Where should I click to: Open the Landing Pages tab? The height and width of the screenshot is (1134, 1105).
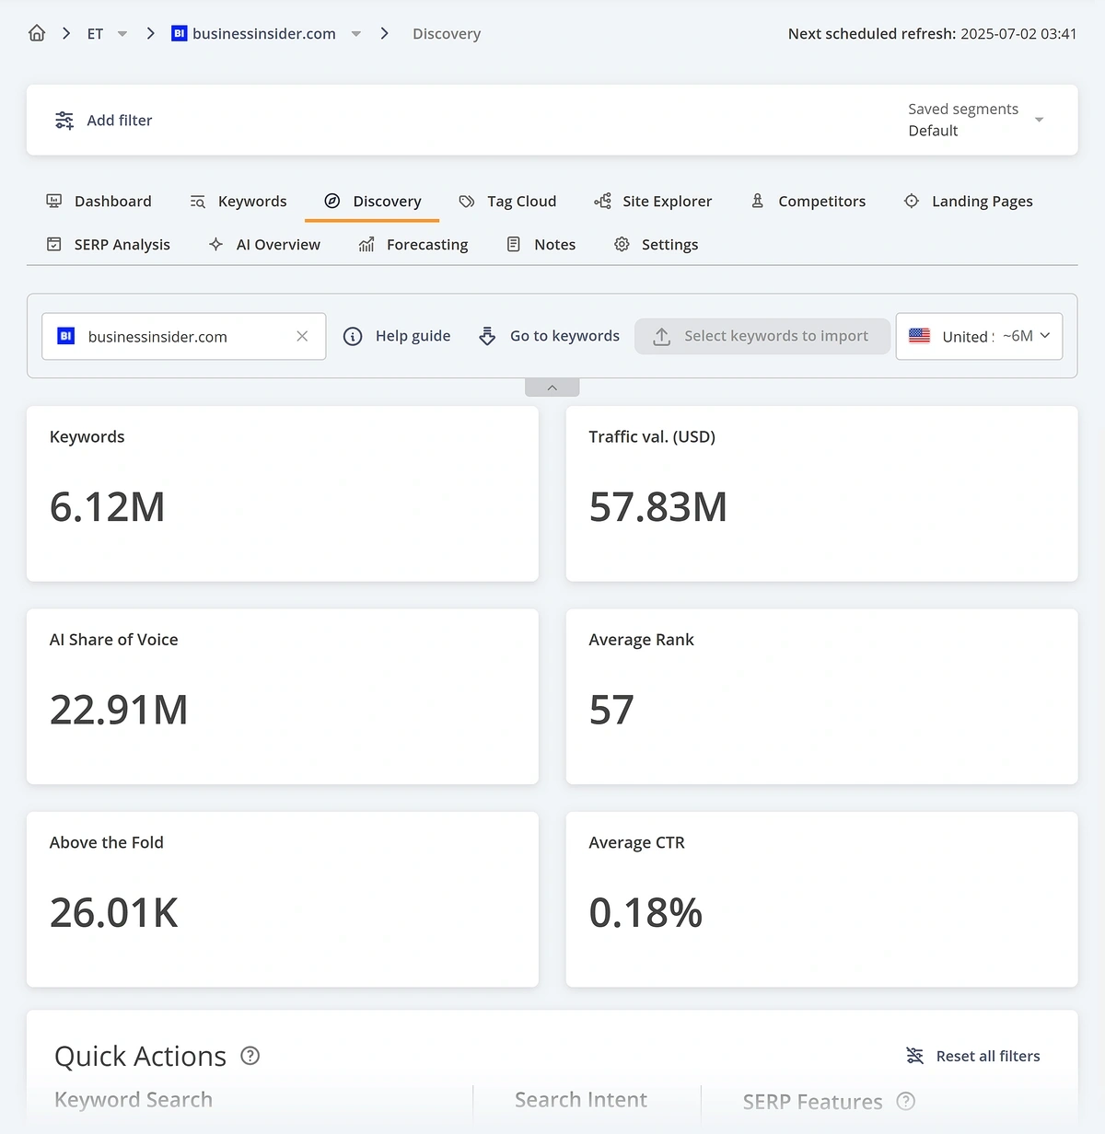[x=969, y=201]
